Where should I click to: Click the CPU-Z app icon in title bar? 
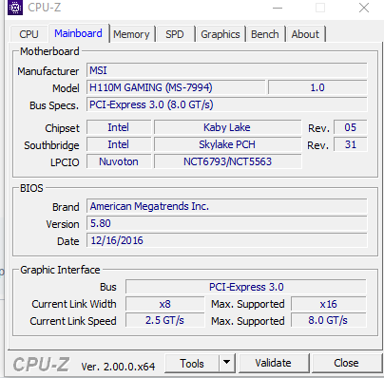tap(15, 8)
